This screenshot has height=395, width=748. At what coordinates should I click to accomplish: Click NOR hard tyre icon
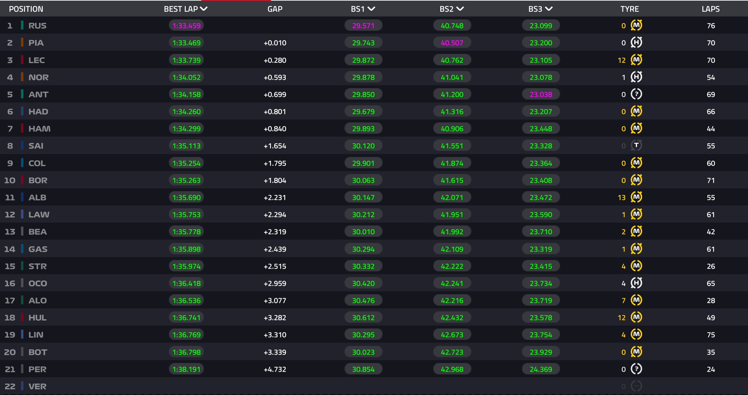[636, 77]
